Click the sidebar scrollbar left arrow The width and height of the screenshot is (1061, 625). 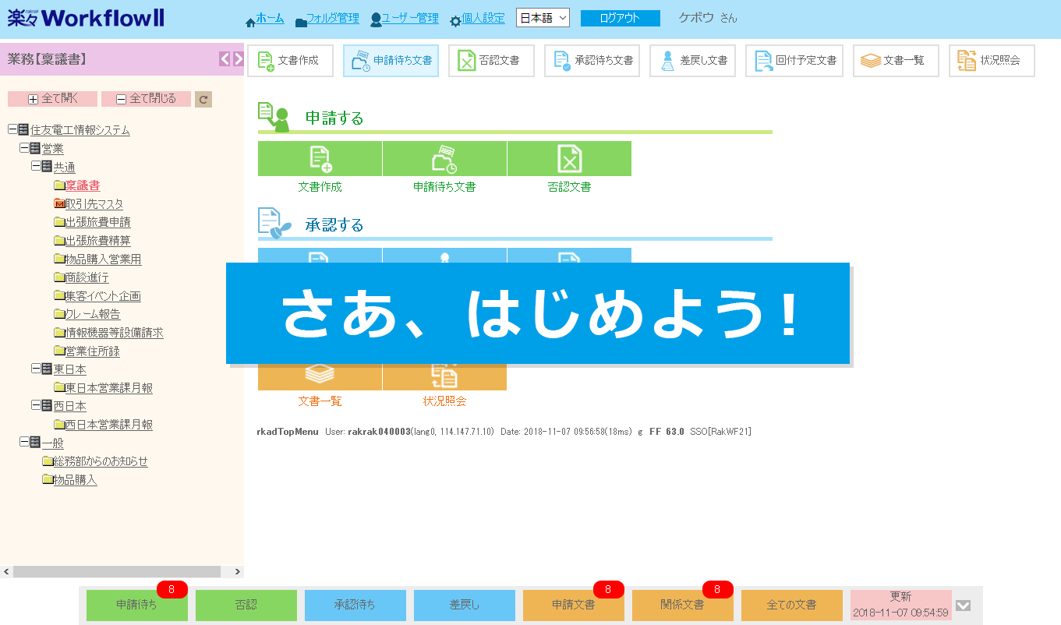5,572
